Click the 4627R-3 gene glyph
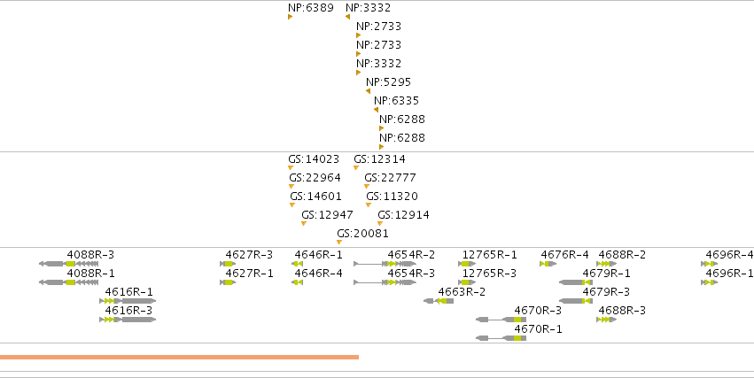Screen dimensions: 754x378 [228, 264]
